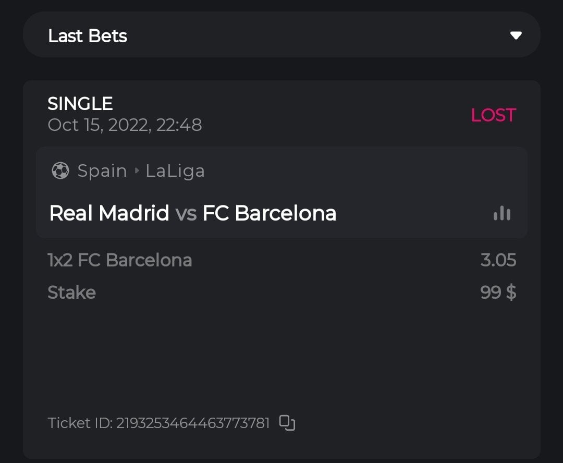Image resolution: width=563 pixels, height=463 pixels.
Task: Click the 'vs' text between teams
Action: point(186,213)
